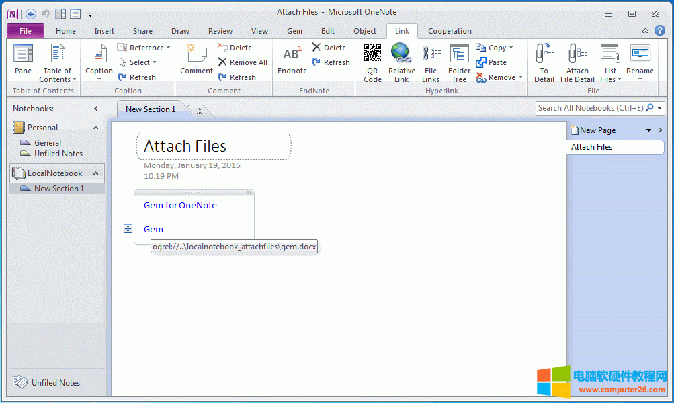Select the Unfiled Notes section under Personal
This screenshot has width=674, height=403.
coord(58,154)
